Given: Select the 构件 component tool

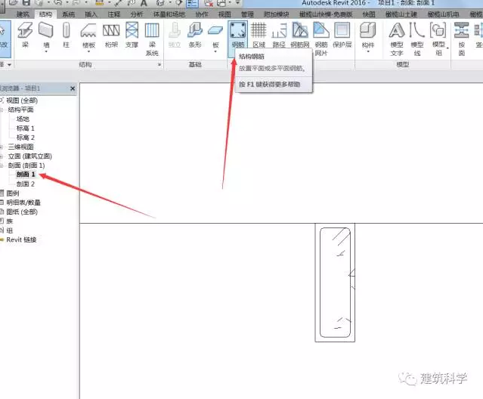Looking at the screenshot, I should click(x=368, y=35).
